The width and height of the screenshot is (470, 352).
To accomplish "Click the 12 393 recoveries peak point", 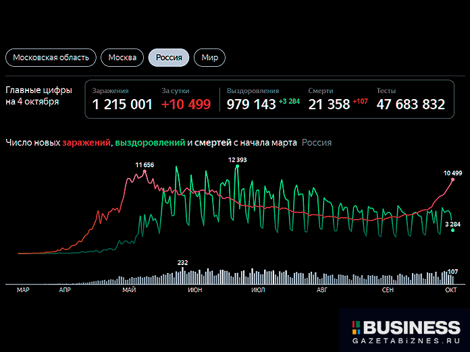I will click(237, 167).
